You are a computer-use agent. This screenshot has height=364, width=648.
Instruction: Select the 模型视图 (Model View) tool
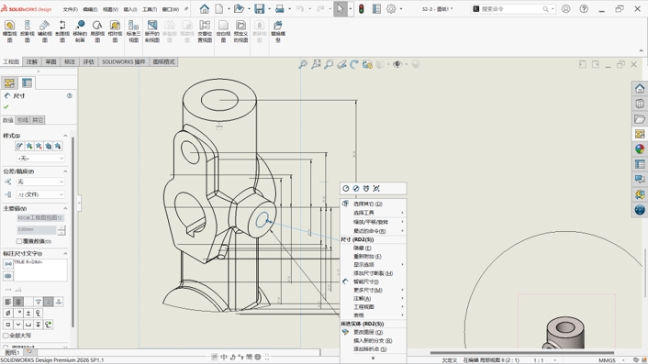point(9,31)
